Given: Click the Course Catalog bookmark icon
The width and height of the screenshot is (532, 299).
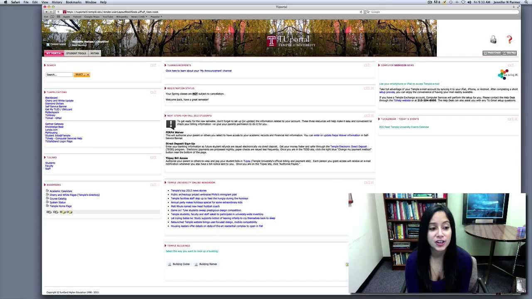Looking at the screenshot, I should (x=47, y=199).
